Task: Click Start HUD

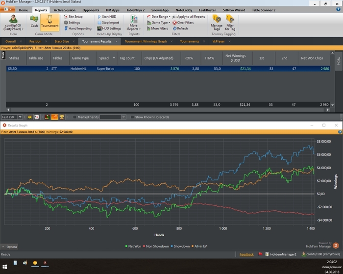Action: (x=107, y=17)
